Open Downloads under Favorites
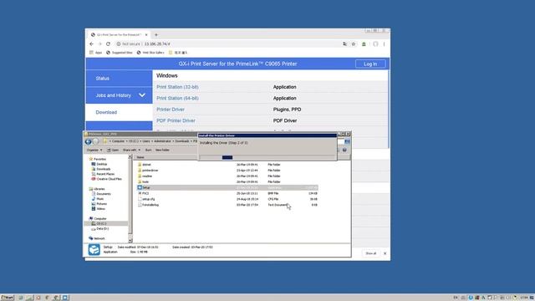The image size is (535, 301). [103, 169]
